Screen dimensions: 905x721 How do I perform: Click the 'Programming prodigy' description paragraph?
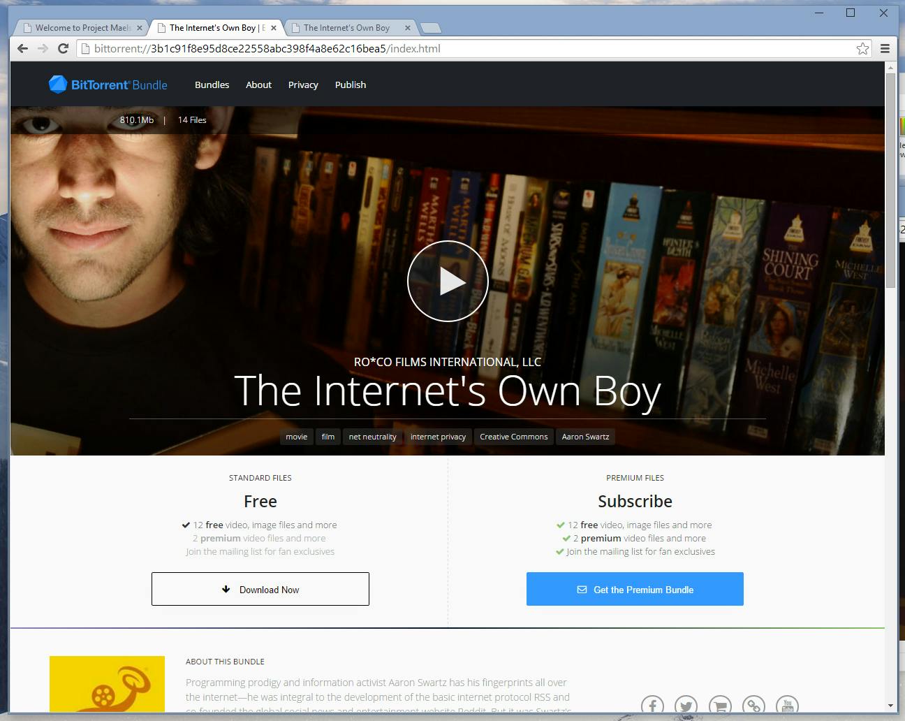(378, 696)
